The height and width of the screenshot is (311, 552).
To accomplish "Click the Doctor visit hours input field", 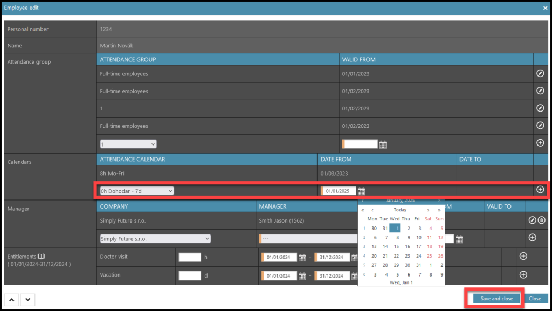I will pos(190,258).
